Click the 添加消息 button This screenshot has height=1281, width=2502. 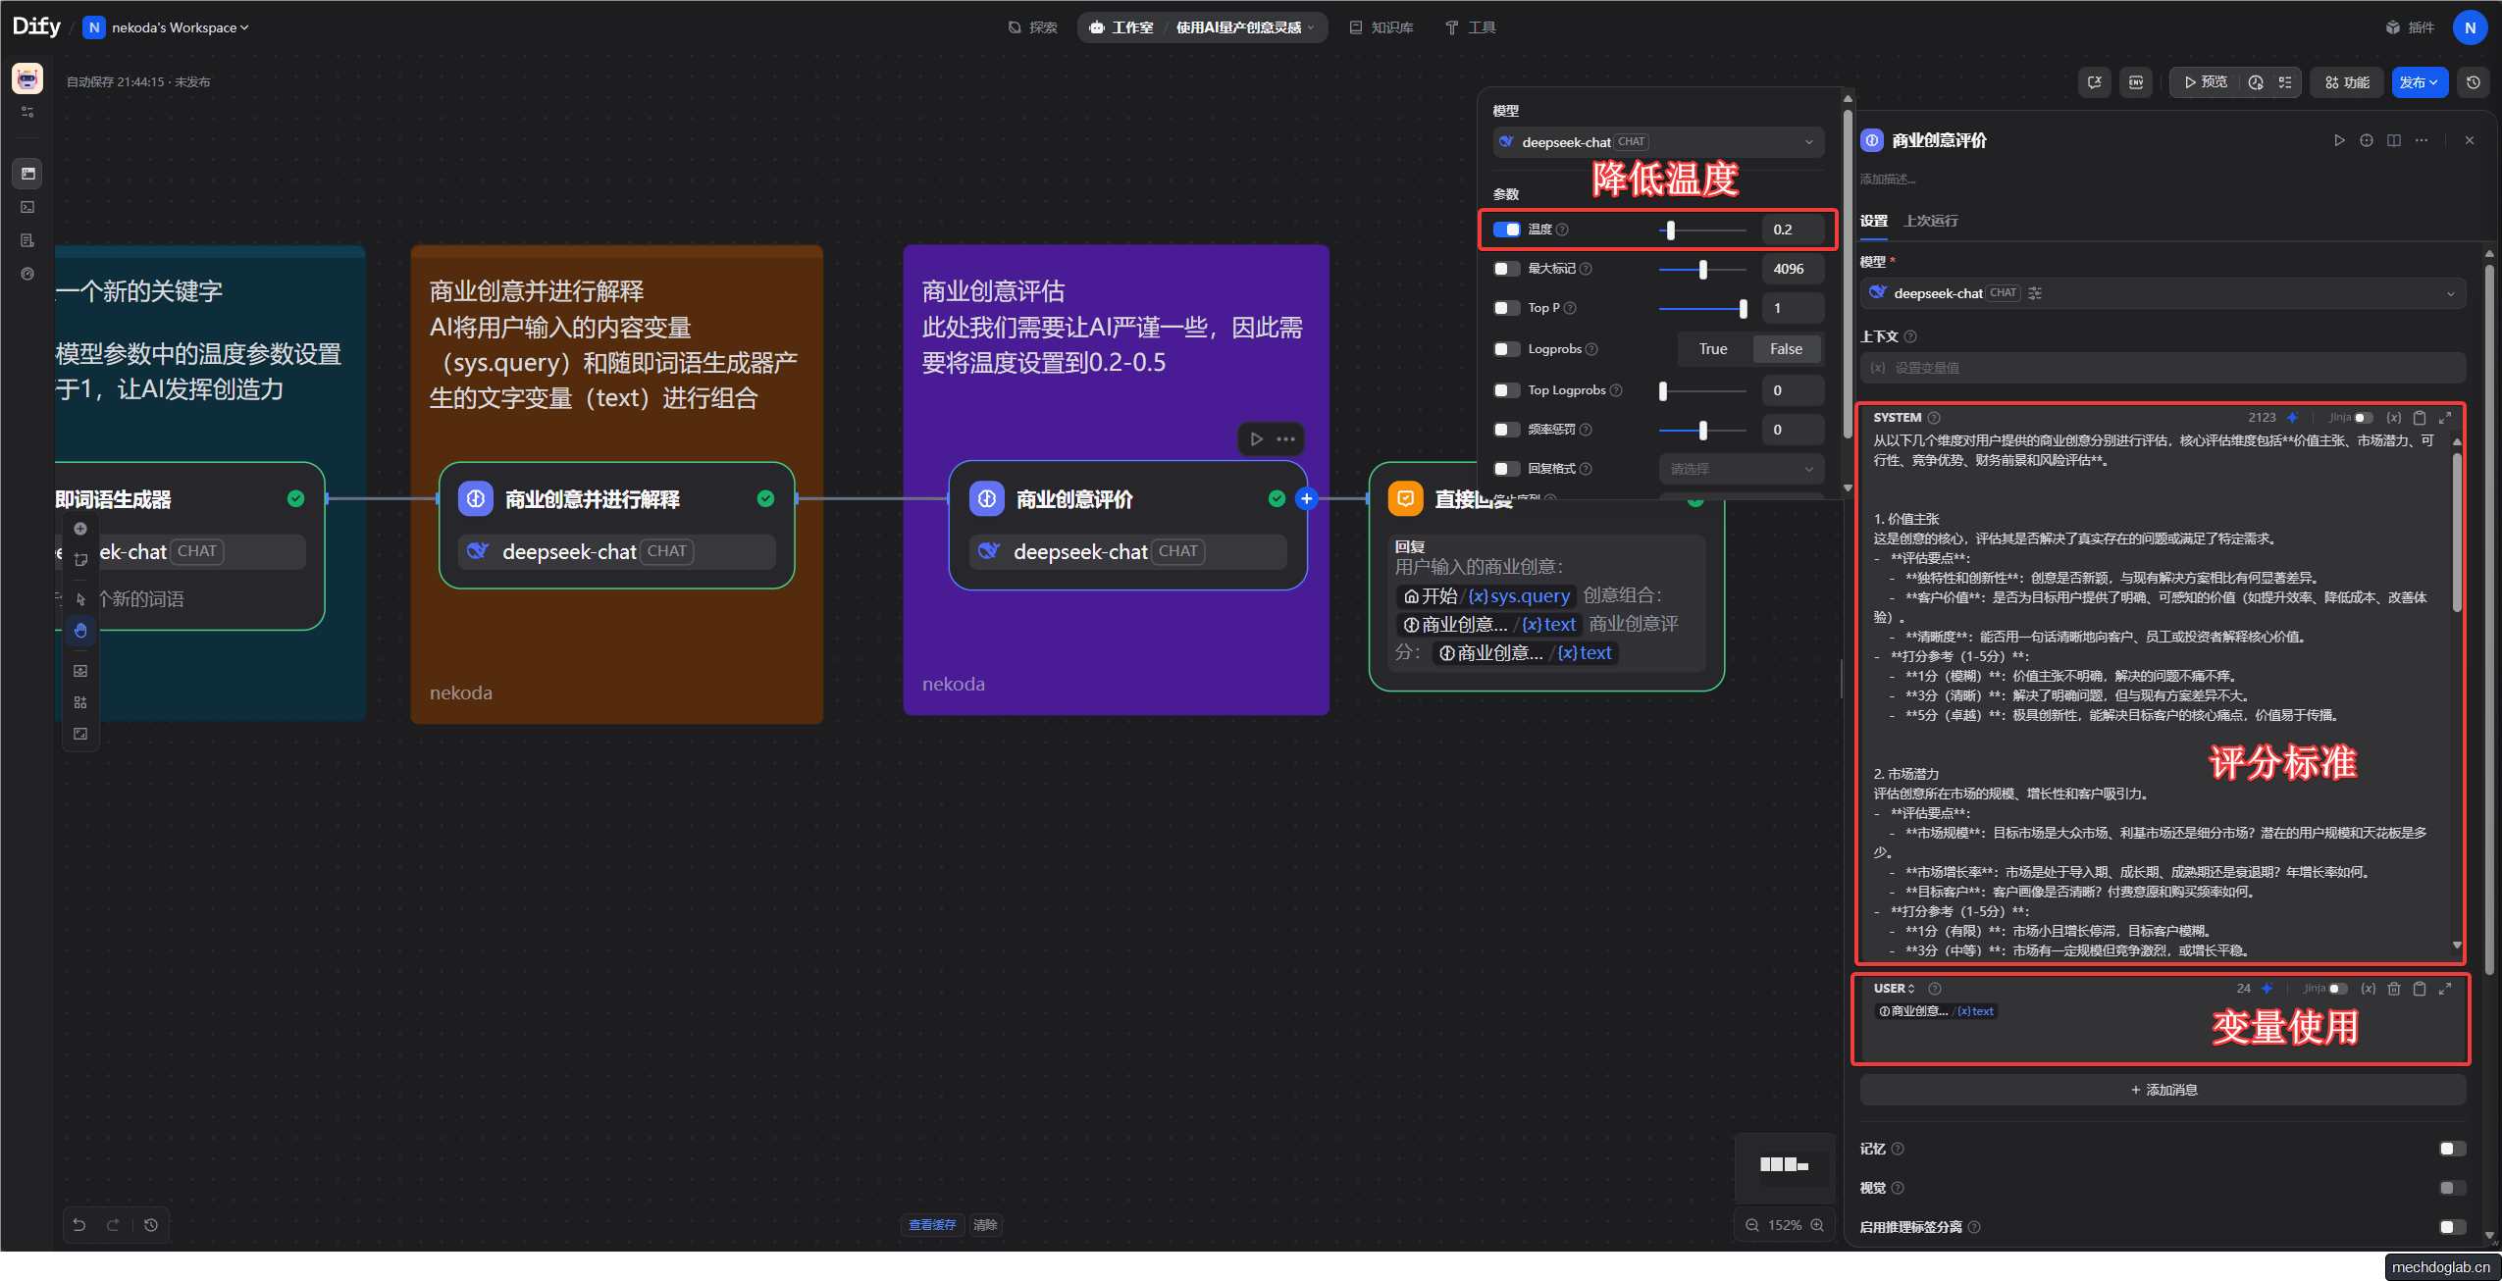[x=2163, y=1090]
